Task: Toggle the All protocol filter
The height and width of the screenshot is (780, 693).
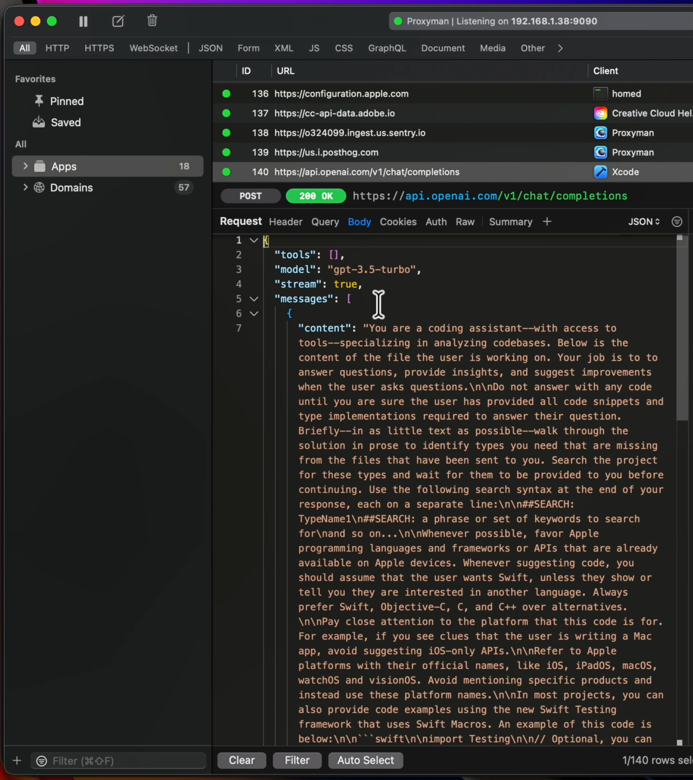Action: click(x=25, y=48)
